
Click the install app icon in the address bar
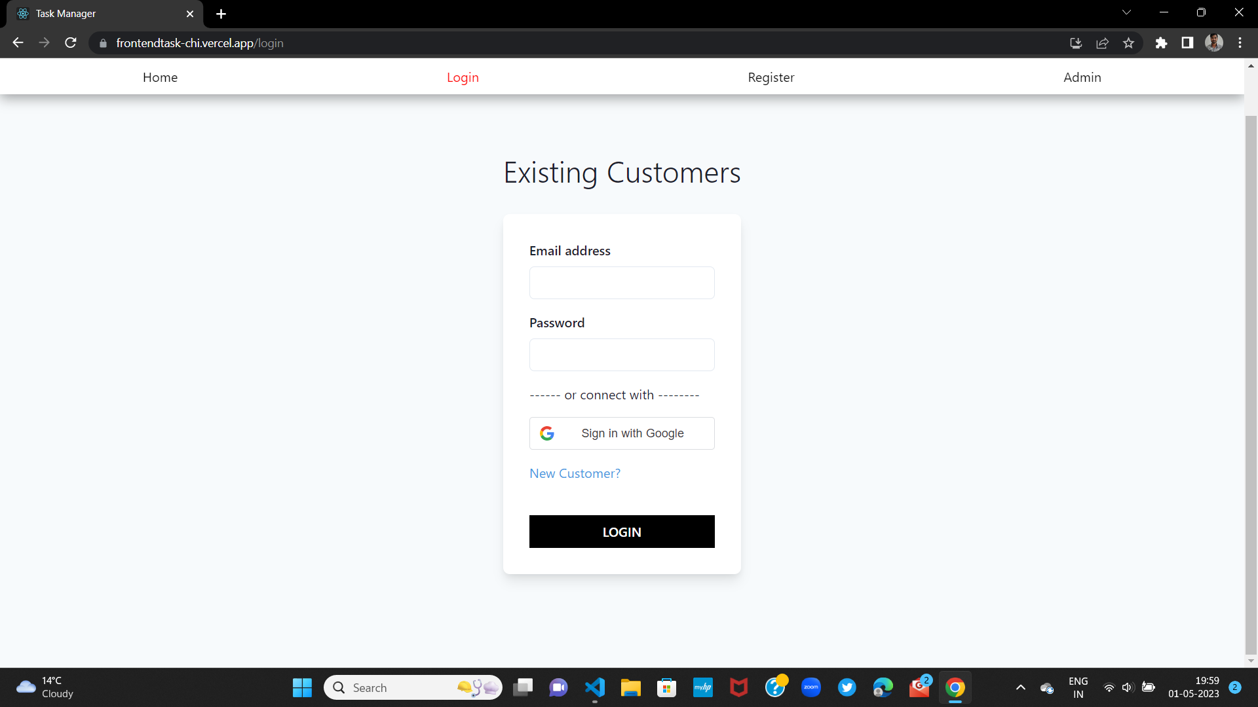click(x=1076, y=43)
